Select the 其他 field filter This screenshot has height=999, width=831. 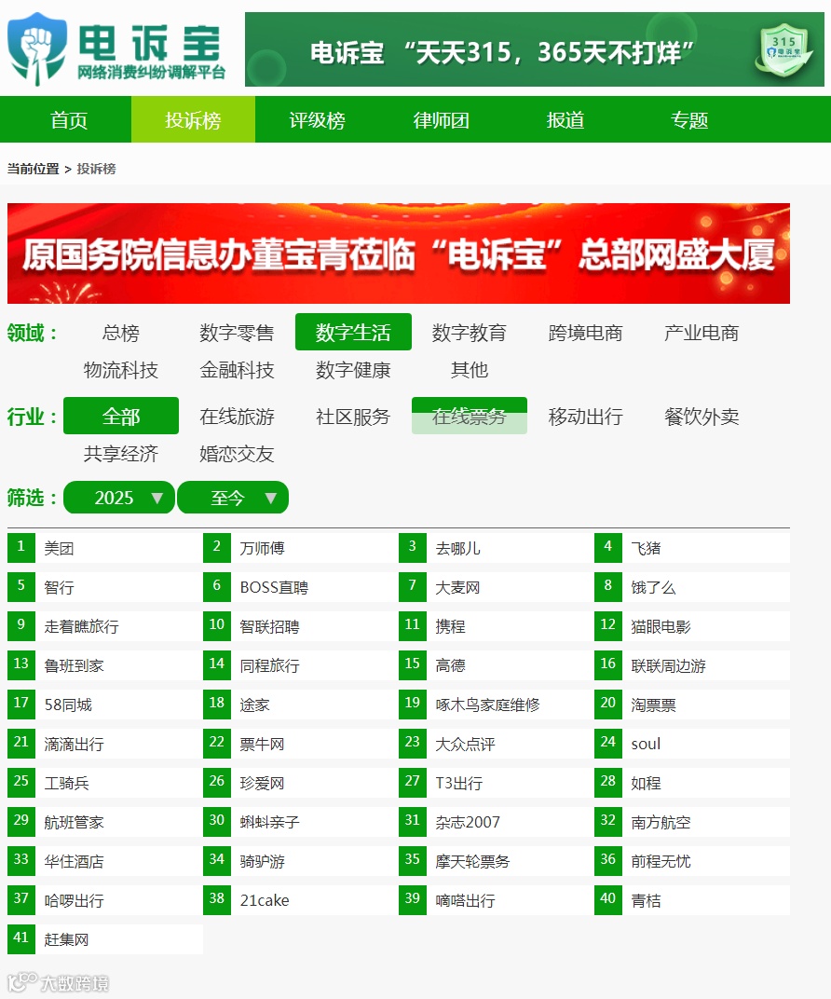point(470,370)
